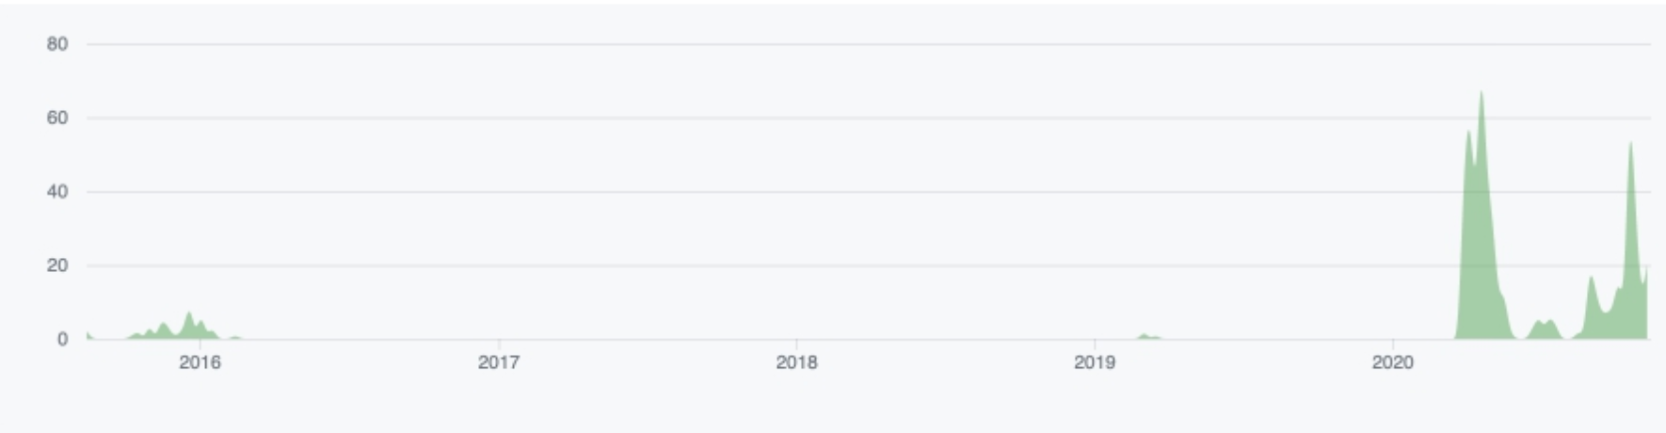This screenshot has width=1666, height=433.
Task: Click the 60 gridline above 2018
Action: [796, 118]
